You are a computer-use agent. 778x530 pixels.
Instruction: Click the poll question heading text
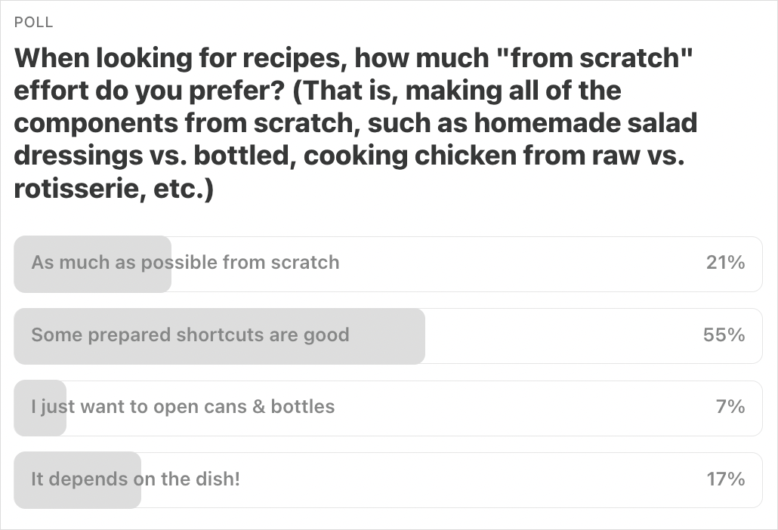pyautogui.click(x=355, y=123)
